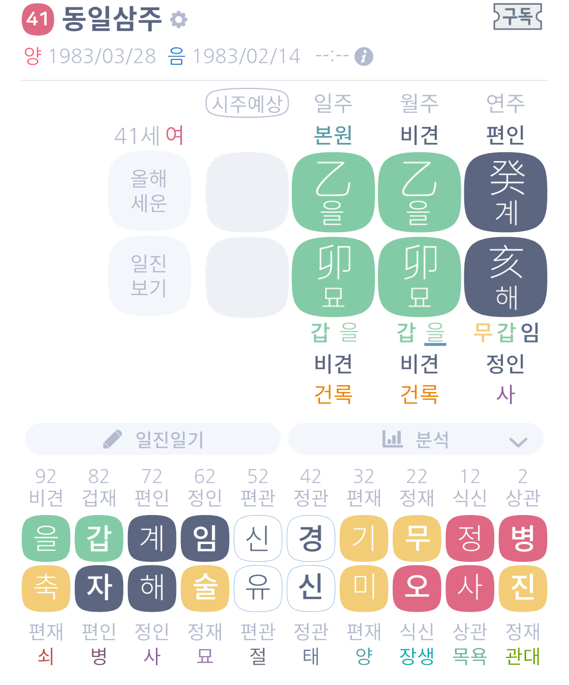The width and height of the screenshot is (569, 685).
Task: Toggle the 일진 보기 view
Action: pyautogui.click(x=149, y=275)
